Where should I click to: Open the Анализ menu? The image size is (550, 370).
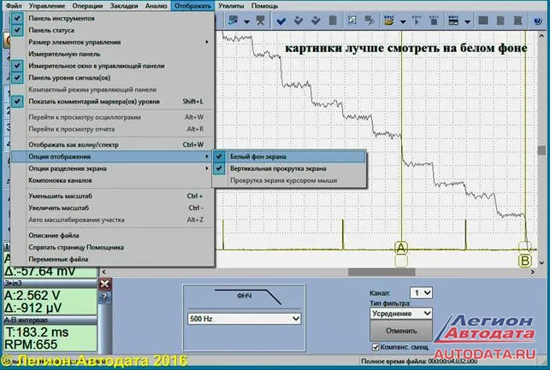click(156, 6)
